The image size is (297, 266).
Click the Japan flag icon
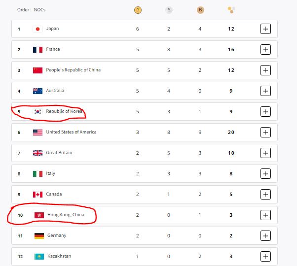coord(38,29)
